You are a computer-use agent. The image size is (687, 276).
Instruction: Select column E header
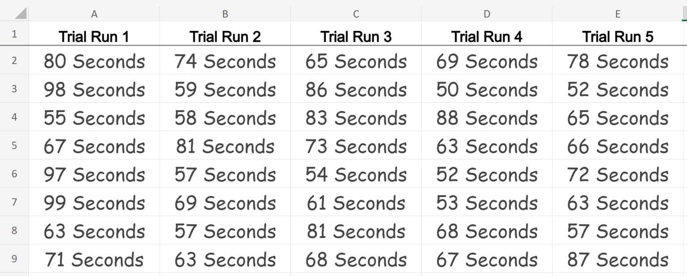(617, 13)
